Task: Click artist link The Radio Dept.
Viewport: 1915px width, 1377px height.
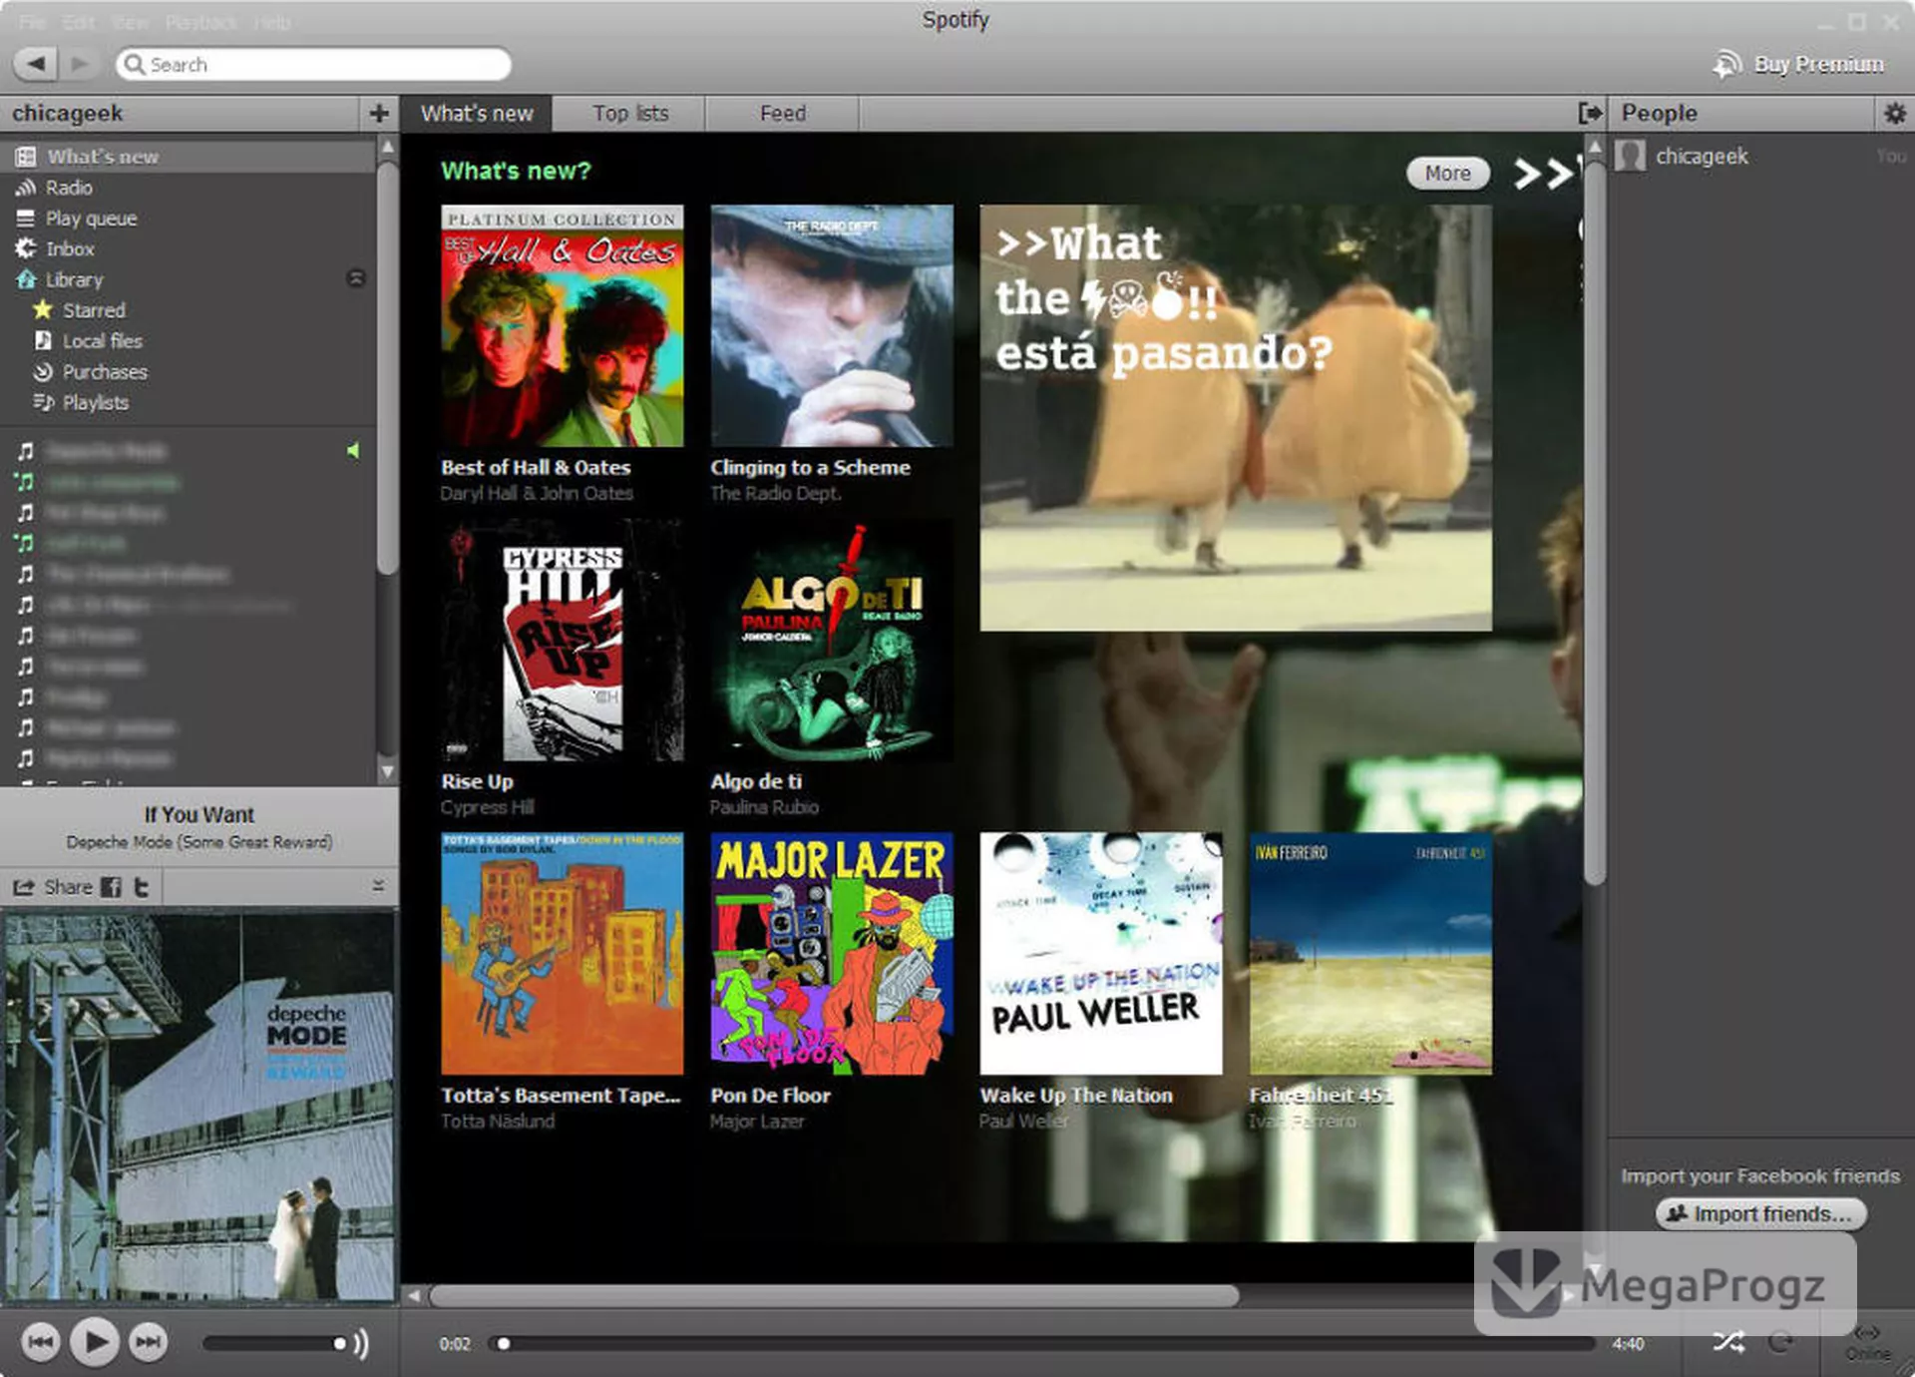Action: click(775, 494)
